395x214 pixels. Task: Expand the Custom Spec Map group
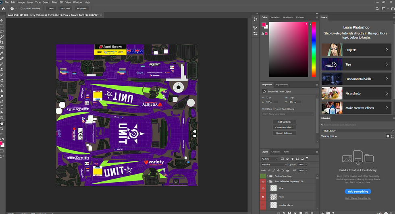(268, 176)
